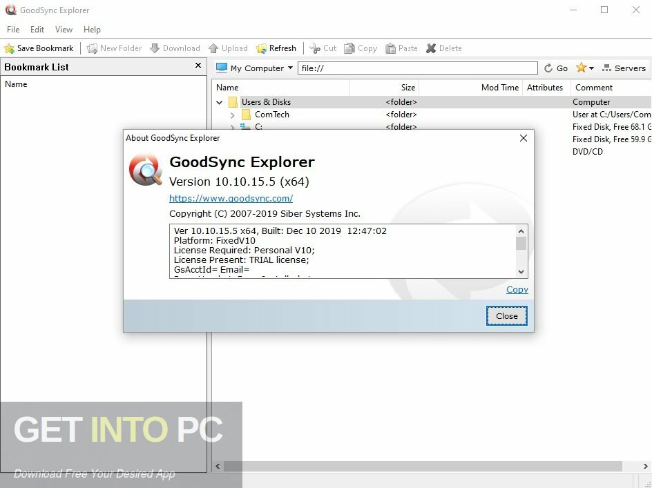Click the GoodSync title bar app icon
Screen dimensions: 652x488
tap(11, 10)
